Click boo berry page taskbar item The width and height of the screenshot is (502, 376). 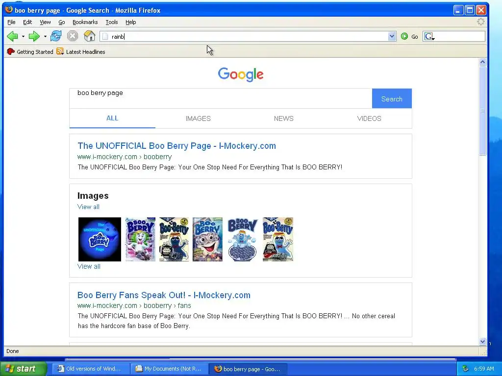248,369
